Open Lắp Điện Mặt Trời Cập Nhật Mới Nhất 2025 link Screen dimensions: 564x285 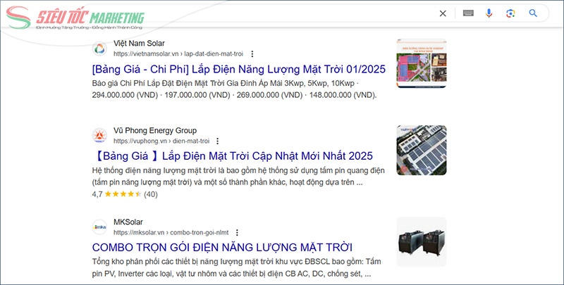(233, 156)
